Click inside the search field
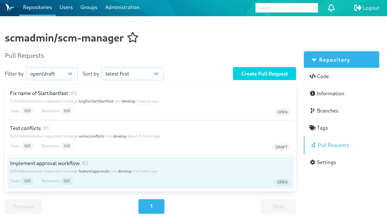Image resolution: width=387 pixels, height=217 pixels. pyautogui.click(x=286, y=8)
